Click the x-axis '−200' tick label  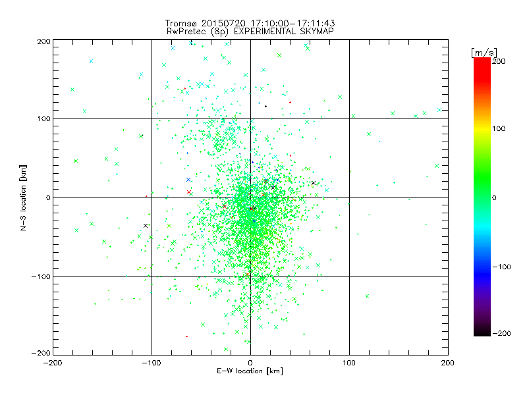click(x=53, y=363)
